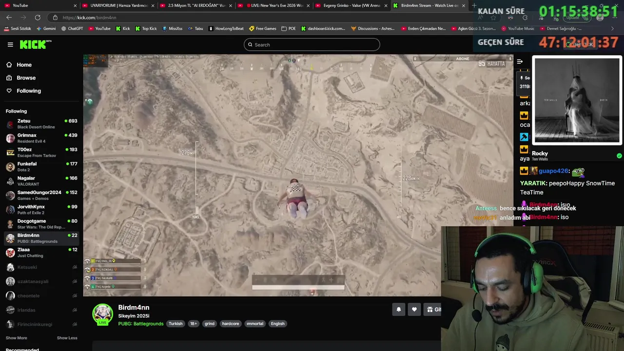Click the grind tag
Screen dimensions: 624x351
point(210,324)
